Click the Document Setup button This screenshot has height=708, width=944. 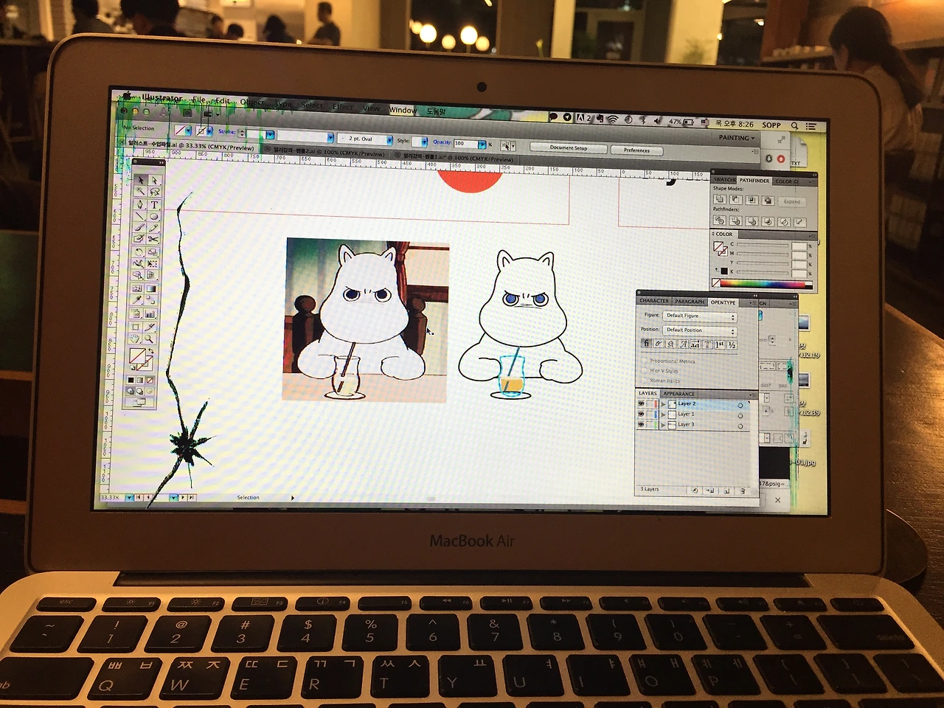[569, 148]
